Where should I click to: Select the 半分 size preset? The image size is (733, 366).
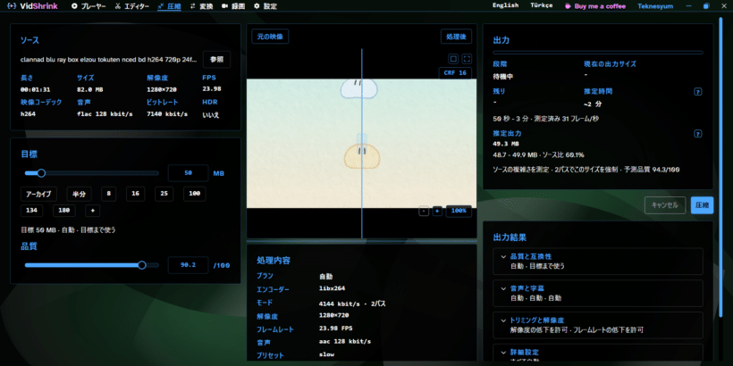[x=79, y=195]
